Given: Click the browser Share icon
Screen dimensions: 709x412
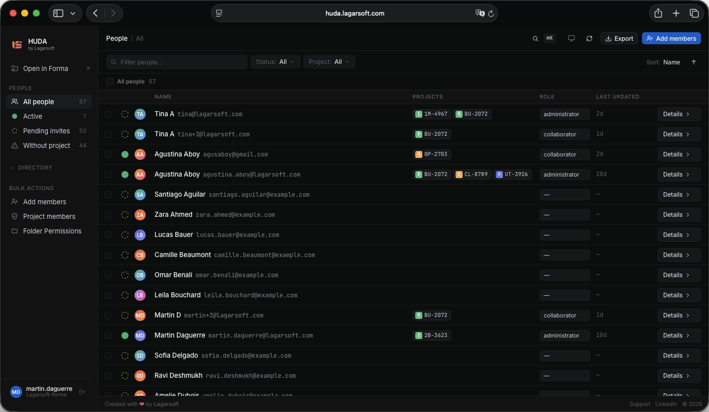Looking at the screenshot, I should click(658, 13).
